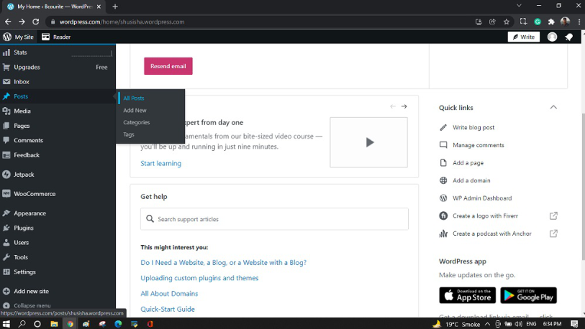Open the Stats sidebar icon
This screenshot has height=329, width=585.
[6, 52]
